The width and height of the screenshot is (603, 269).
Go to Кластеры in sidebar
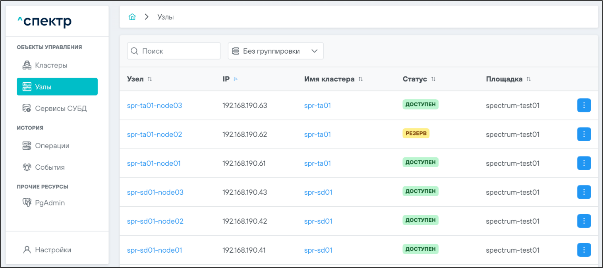click(x=51, y=65)
